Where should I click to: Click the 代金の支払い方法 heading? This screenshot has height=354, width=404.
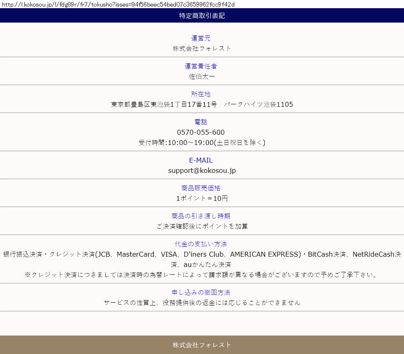click(201, 244)
